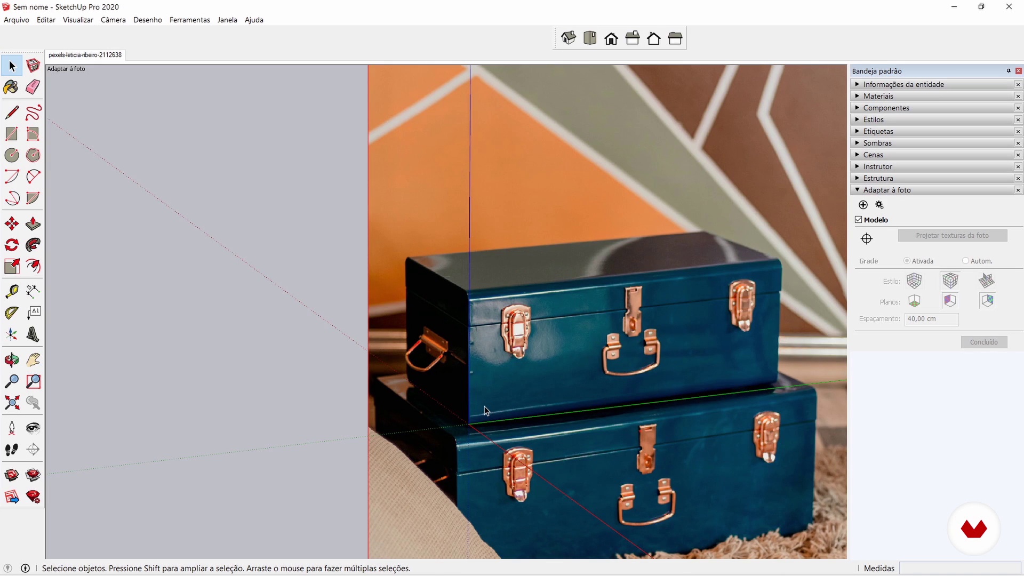The height and width of the screenshot is (576, 1024).
Task: Select the Rectangle tool
Action: click(x=12, y=134)
